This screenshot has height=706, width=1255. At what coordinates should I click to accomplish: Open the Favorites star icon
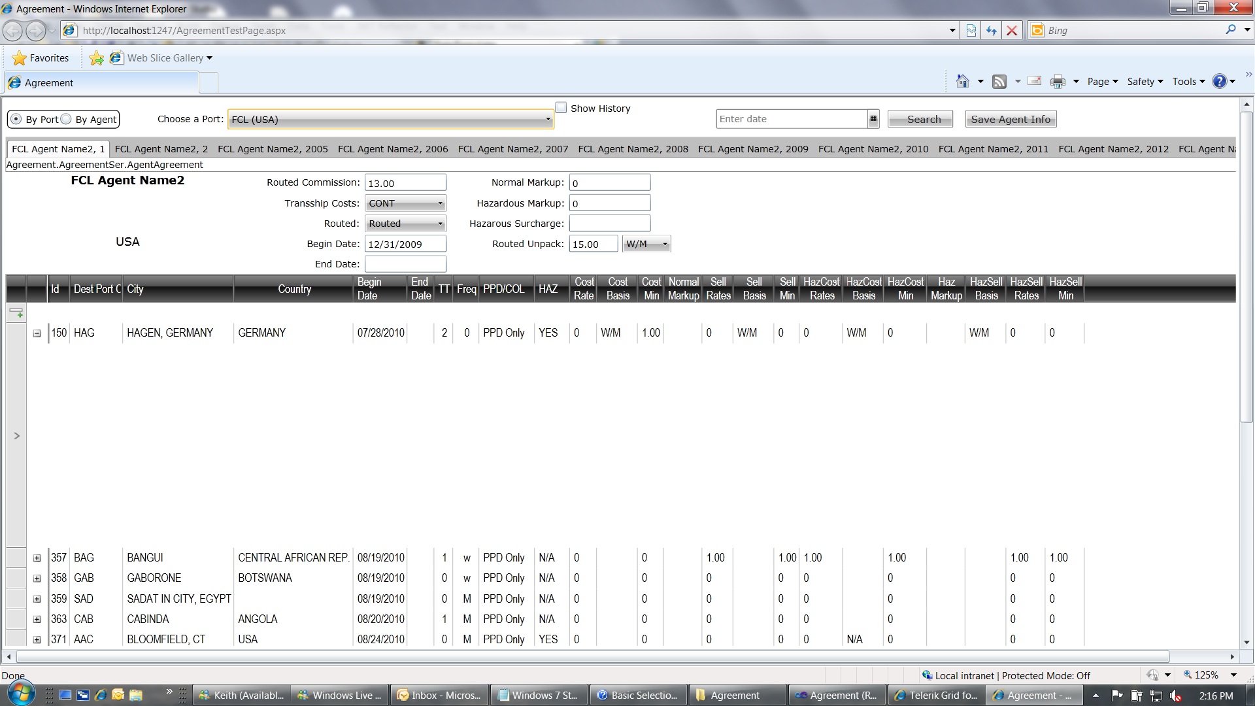[x=20, y=58]
